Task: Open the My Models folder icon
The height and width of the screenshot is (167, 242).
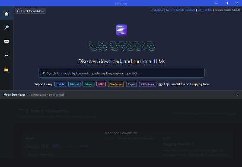Action: coord(6,70)
